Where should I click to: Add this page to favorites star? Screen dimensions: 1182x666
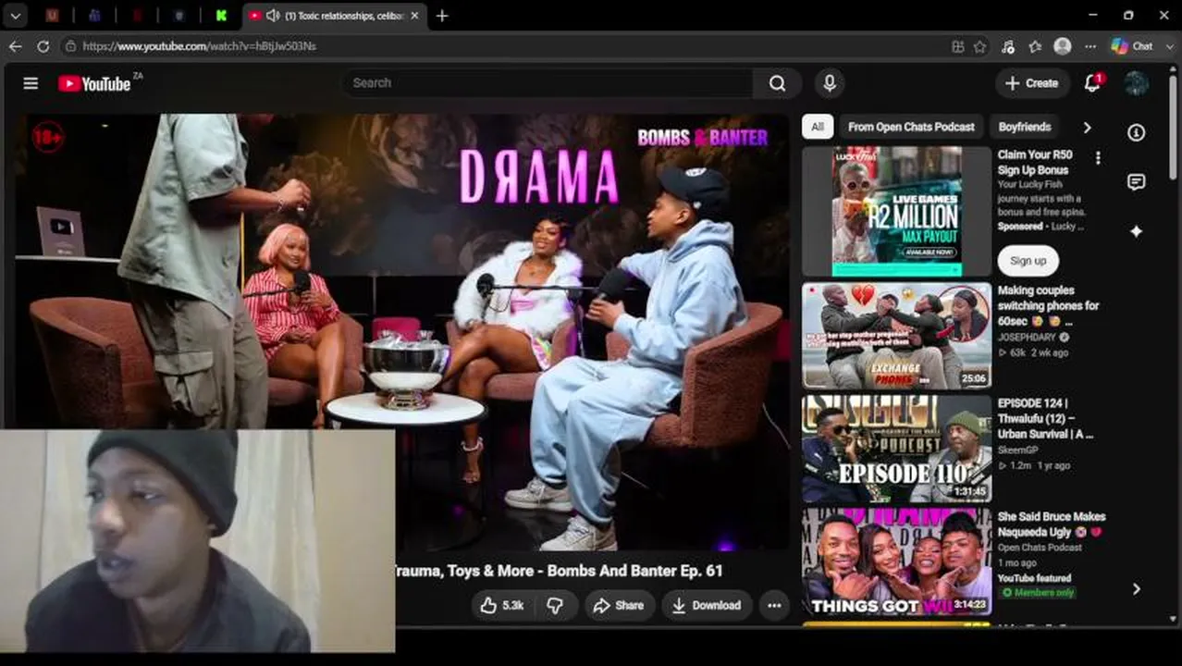(x=980, y=45)
